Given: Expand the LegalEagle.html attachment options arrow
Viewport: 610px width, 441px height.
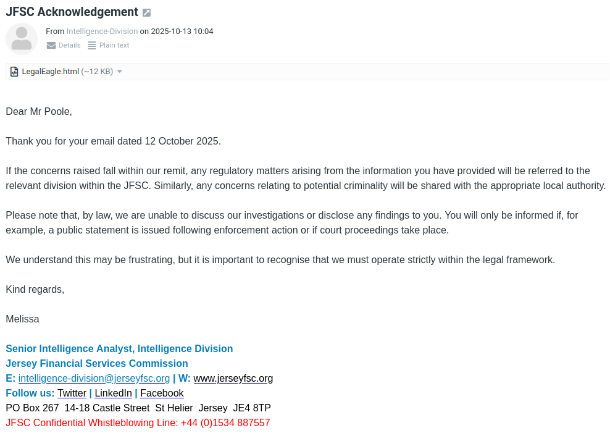Looking at the screenshot, I should (120, 72).
